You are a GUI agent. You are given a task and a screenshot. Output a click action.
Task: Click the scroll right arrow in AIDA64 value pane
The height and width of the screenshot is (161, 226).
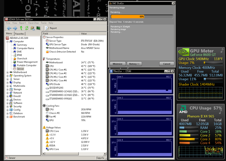105,154
